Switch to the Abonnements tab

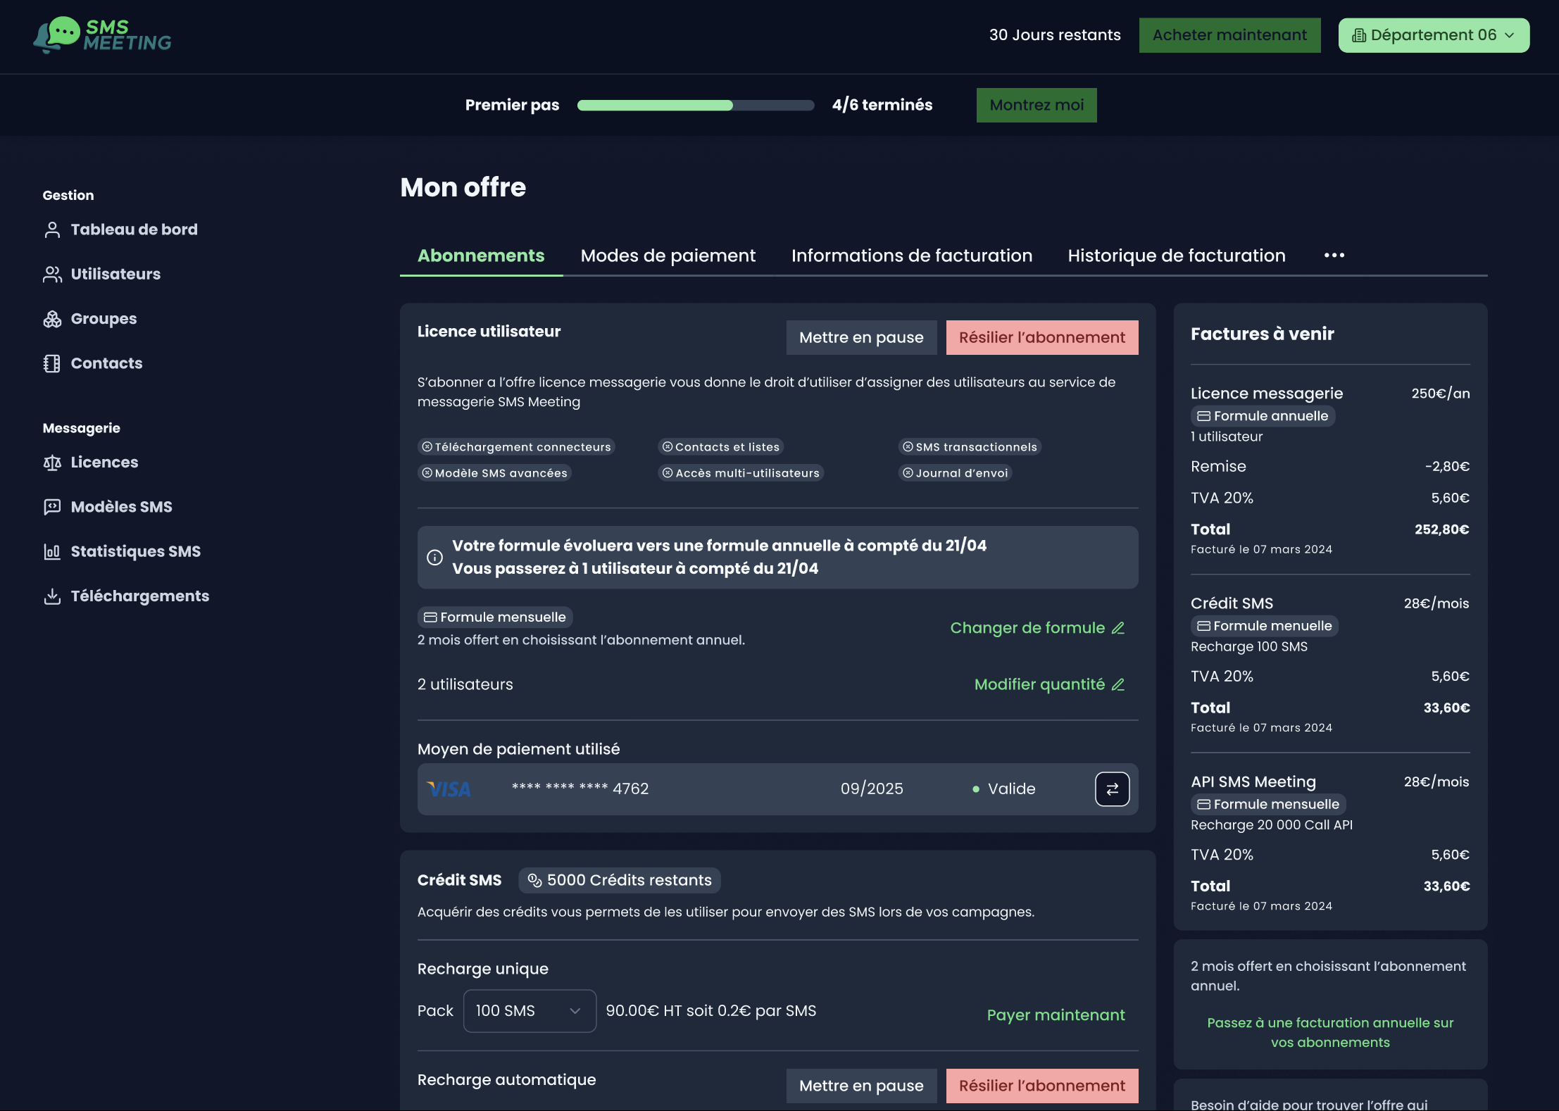tap(481, 256)
